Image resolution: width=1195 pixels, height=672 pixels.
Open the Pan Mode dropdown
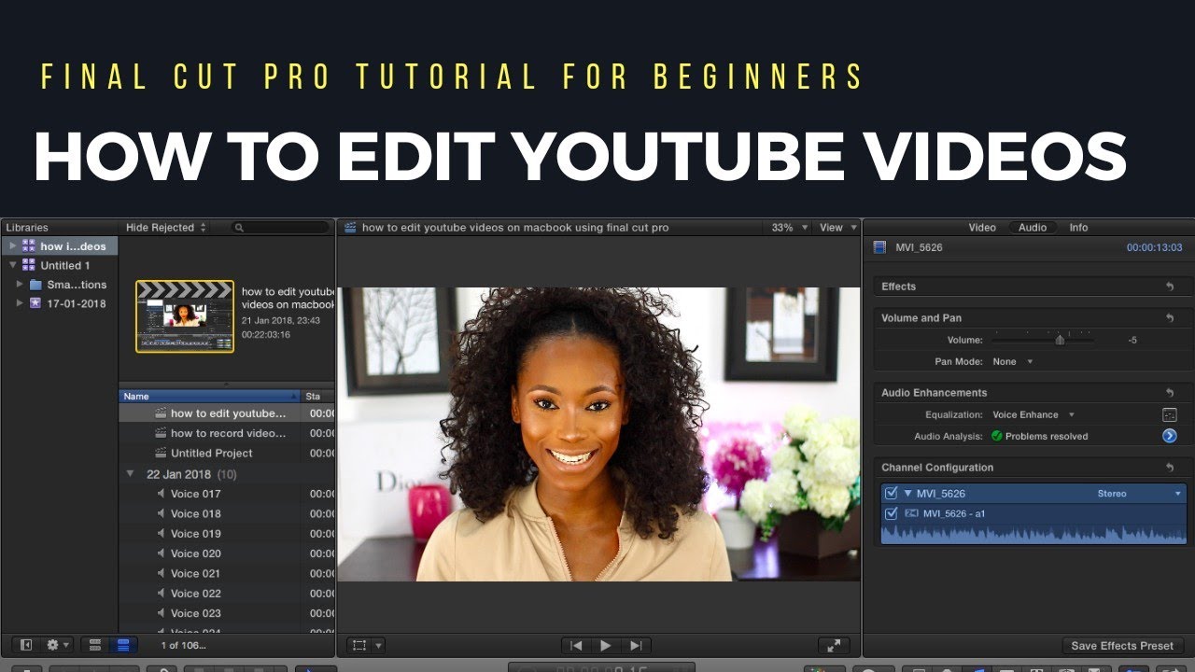click(1013, 361)
